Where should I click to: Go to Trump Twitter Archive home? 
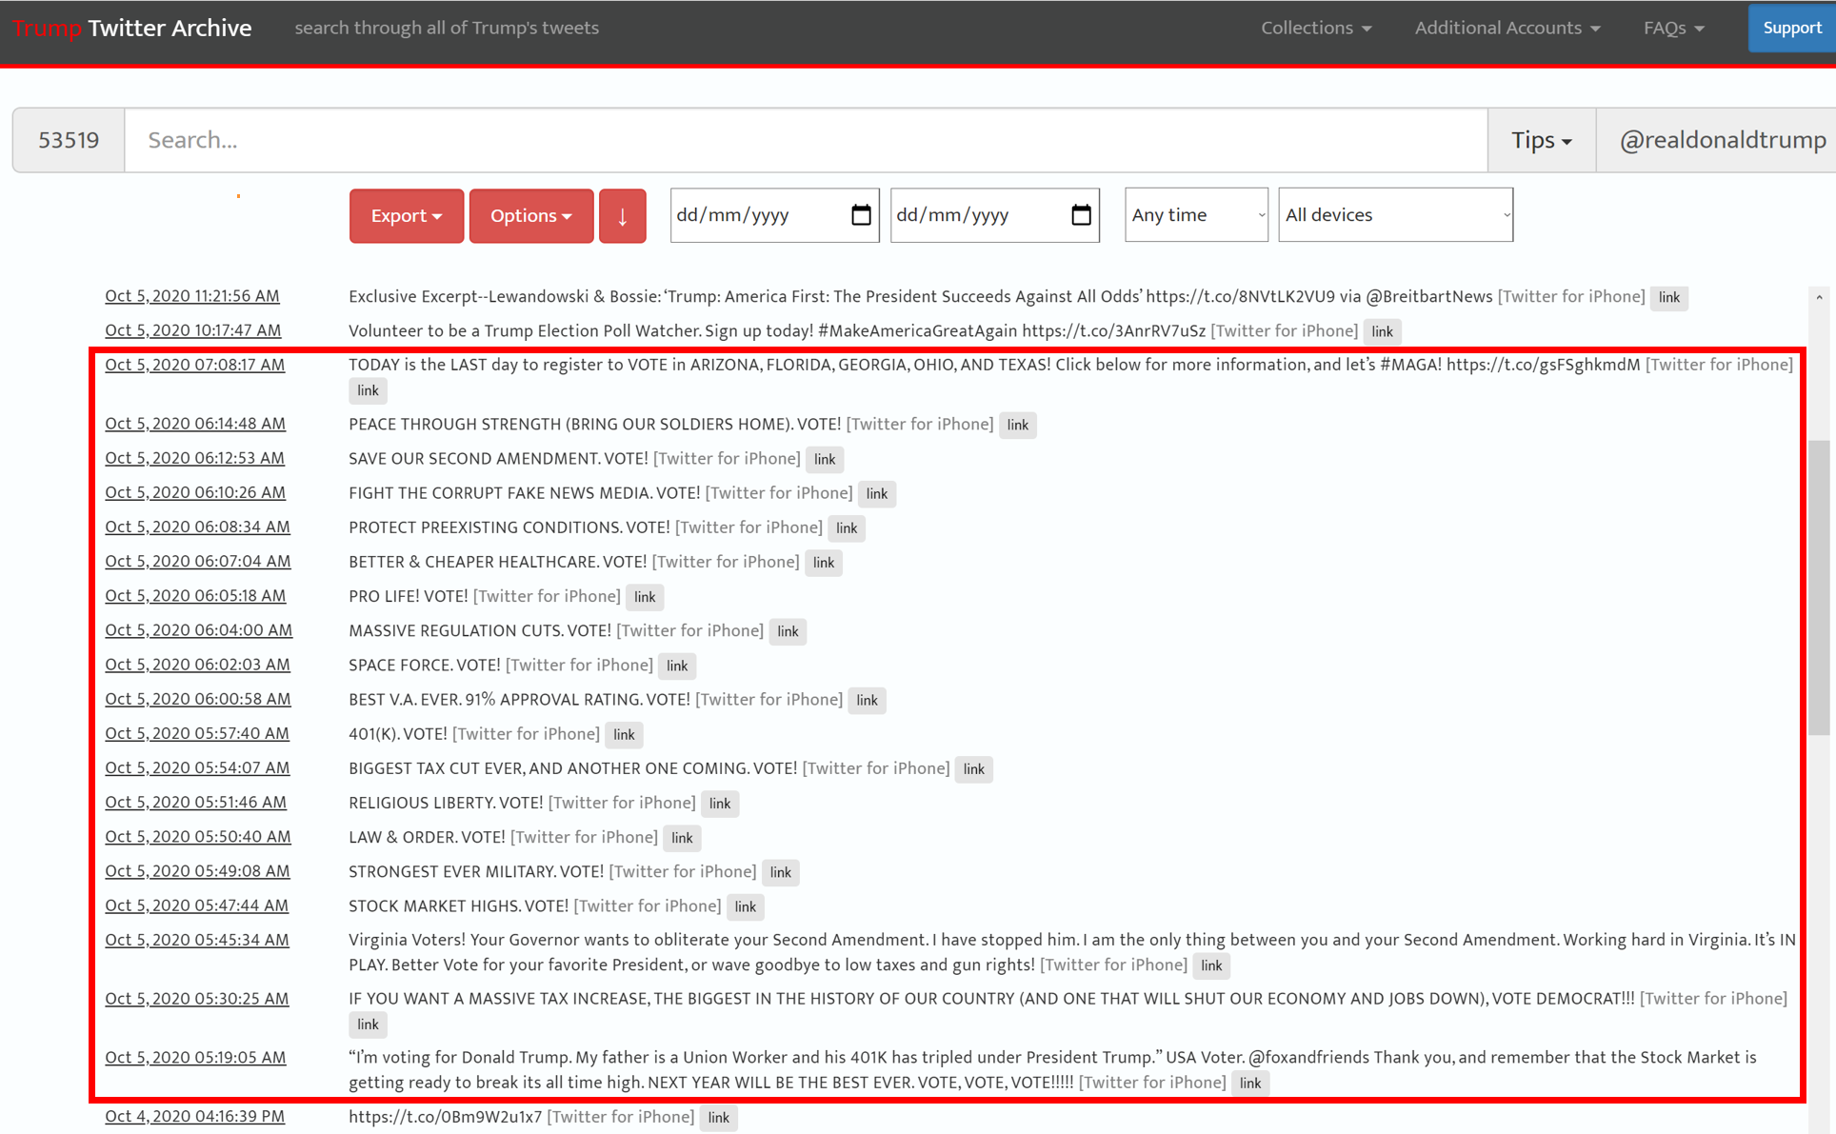coord(132,28)
